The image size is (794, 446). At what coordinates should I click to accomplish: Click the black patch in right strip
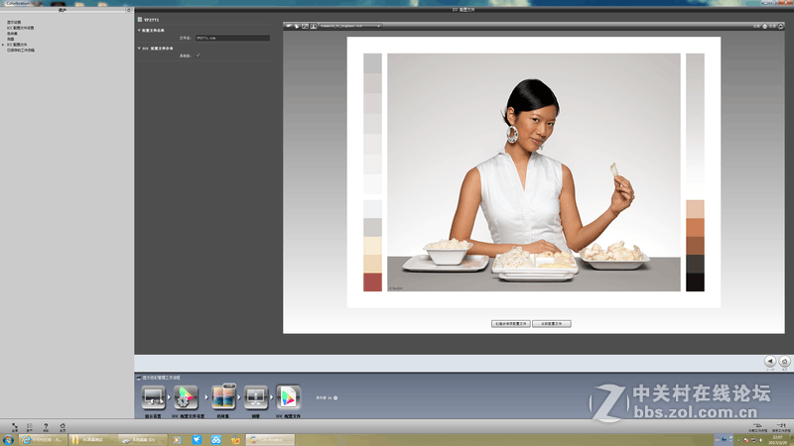696,282
